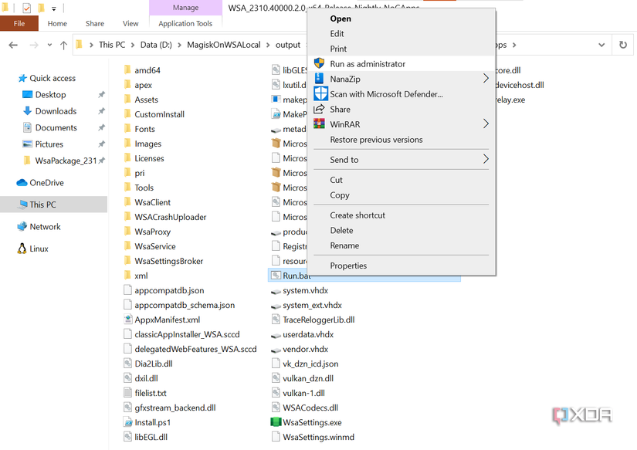Select the WsaSettingsBroker folder
The image size is (637, 450).
point(168,261)
